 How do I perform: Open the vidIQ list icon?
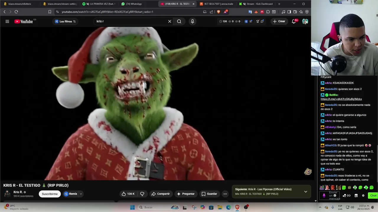(x=251, y=21)
